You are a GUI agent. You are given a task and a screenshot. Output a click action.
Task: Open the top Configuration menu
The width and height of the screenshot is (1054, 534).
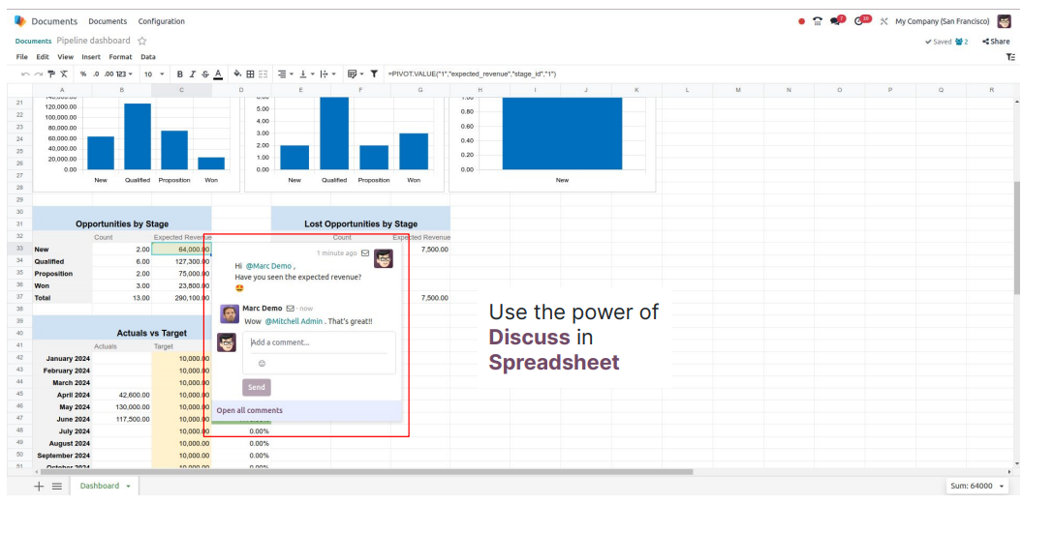tap(162, 21)
